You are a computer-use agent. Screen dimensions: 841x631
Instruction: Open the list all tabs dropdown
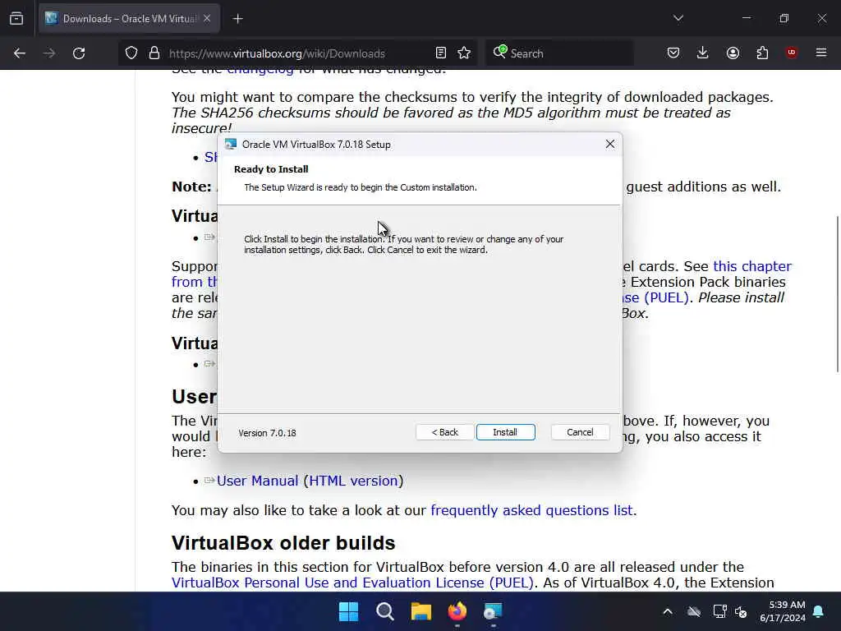coord(678,18)
